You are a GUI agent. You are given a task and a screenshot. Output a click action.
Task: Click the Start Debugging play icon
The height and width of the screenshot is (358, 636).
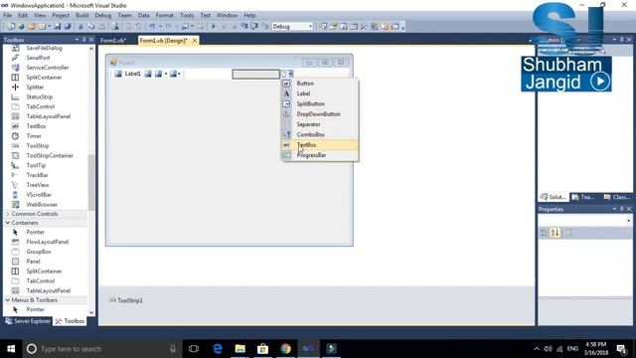(214, 27)
